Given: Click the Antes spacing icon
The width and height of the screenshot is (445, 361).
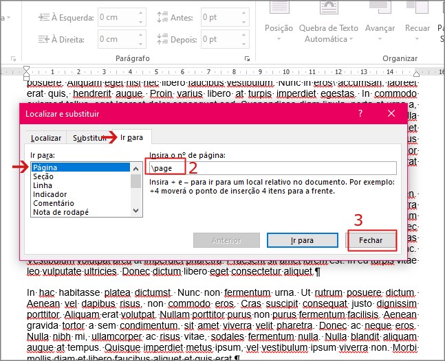Looking at the screenshot, I should pos(162,17).
